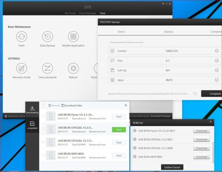Switch to the Phone Manager tab
This screenshot has width=222, height=172.
coord(88,13)
